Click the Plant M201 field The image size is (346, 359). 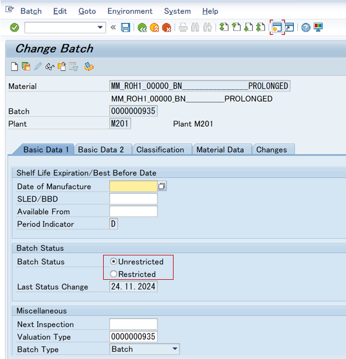point(120,124)
